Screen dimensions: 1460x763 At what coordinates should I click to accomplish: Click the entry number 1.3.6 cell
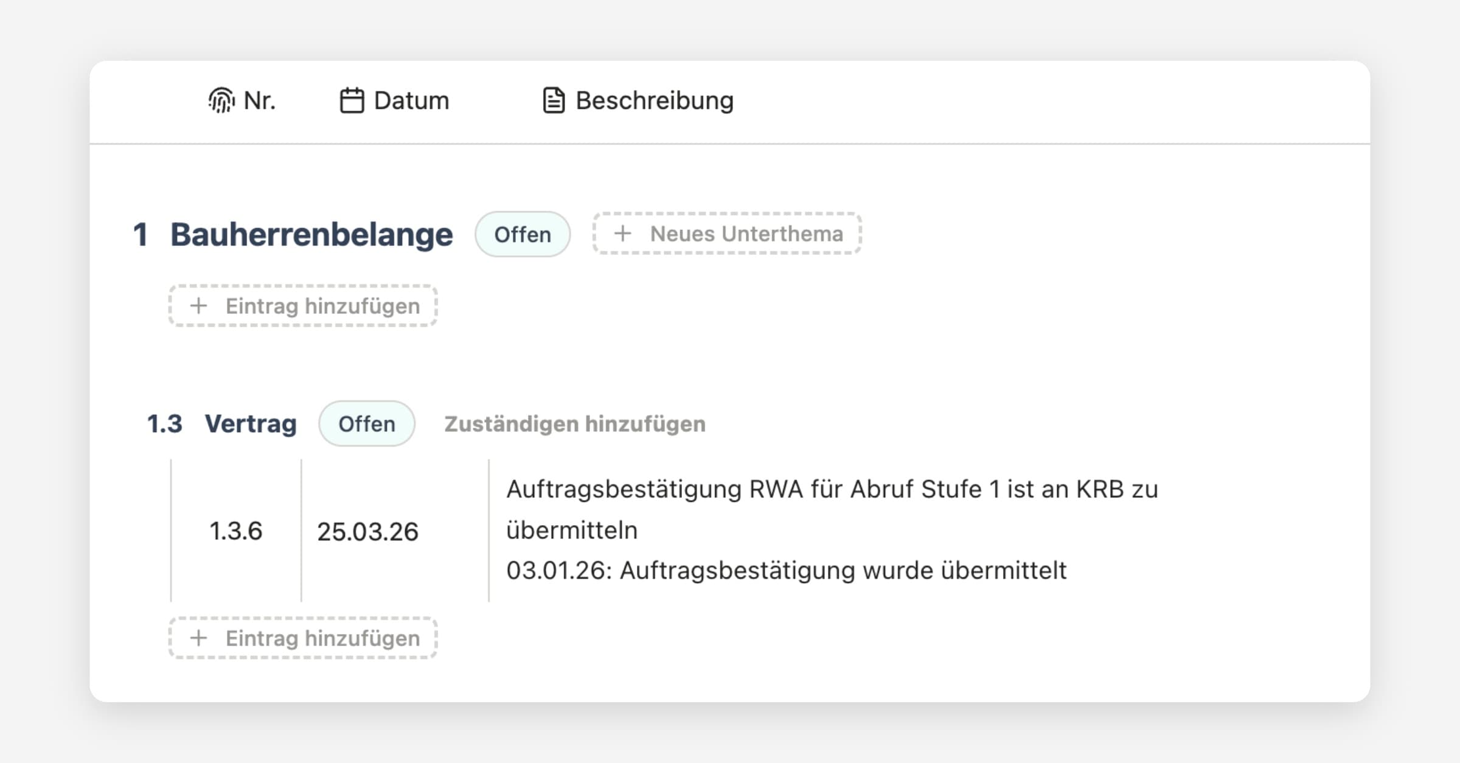[235, 531]
